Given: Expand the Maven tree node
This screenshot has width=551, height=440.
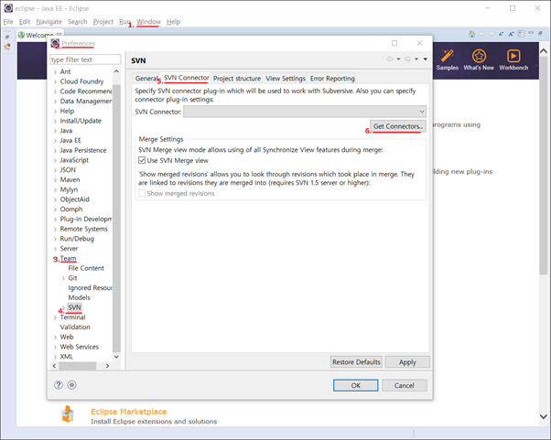Looking at the screenshot, I should point(55,180).
